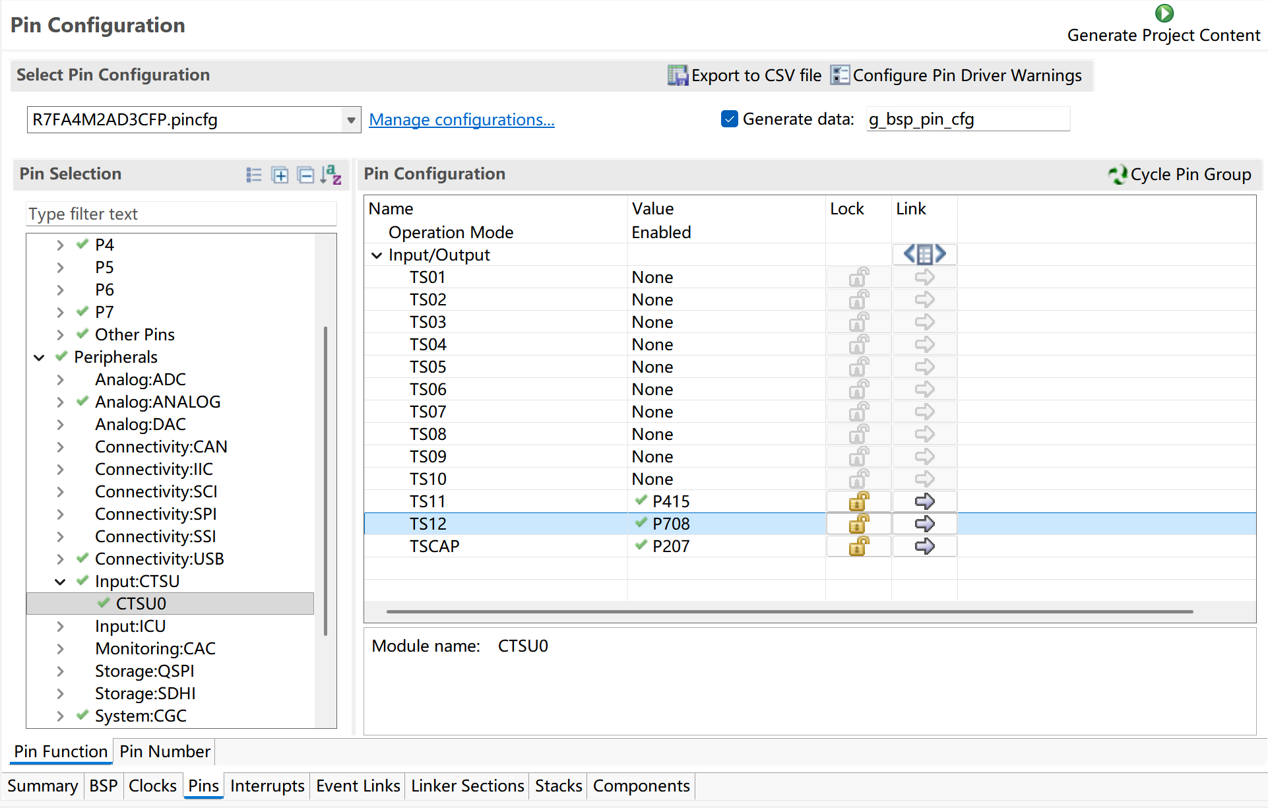Follow the link arrow for TS12

[x=924, y=524]
